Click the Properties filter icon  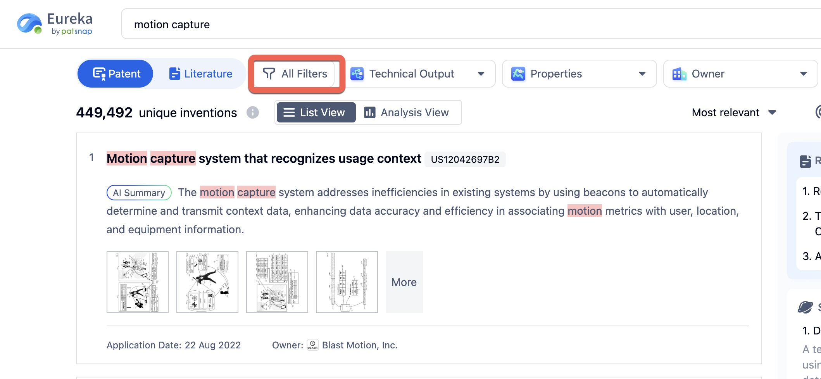coord(518,74)
